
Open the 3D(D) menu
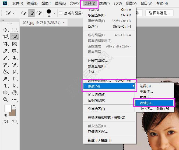click(118, 3)
